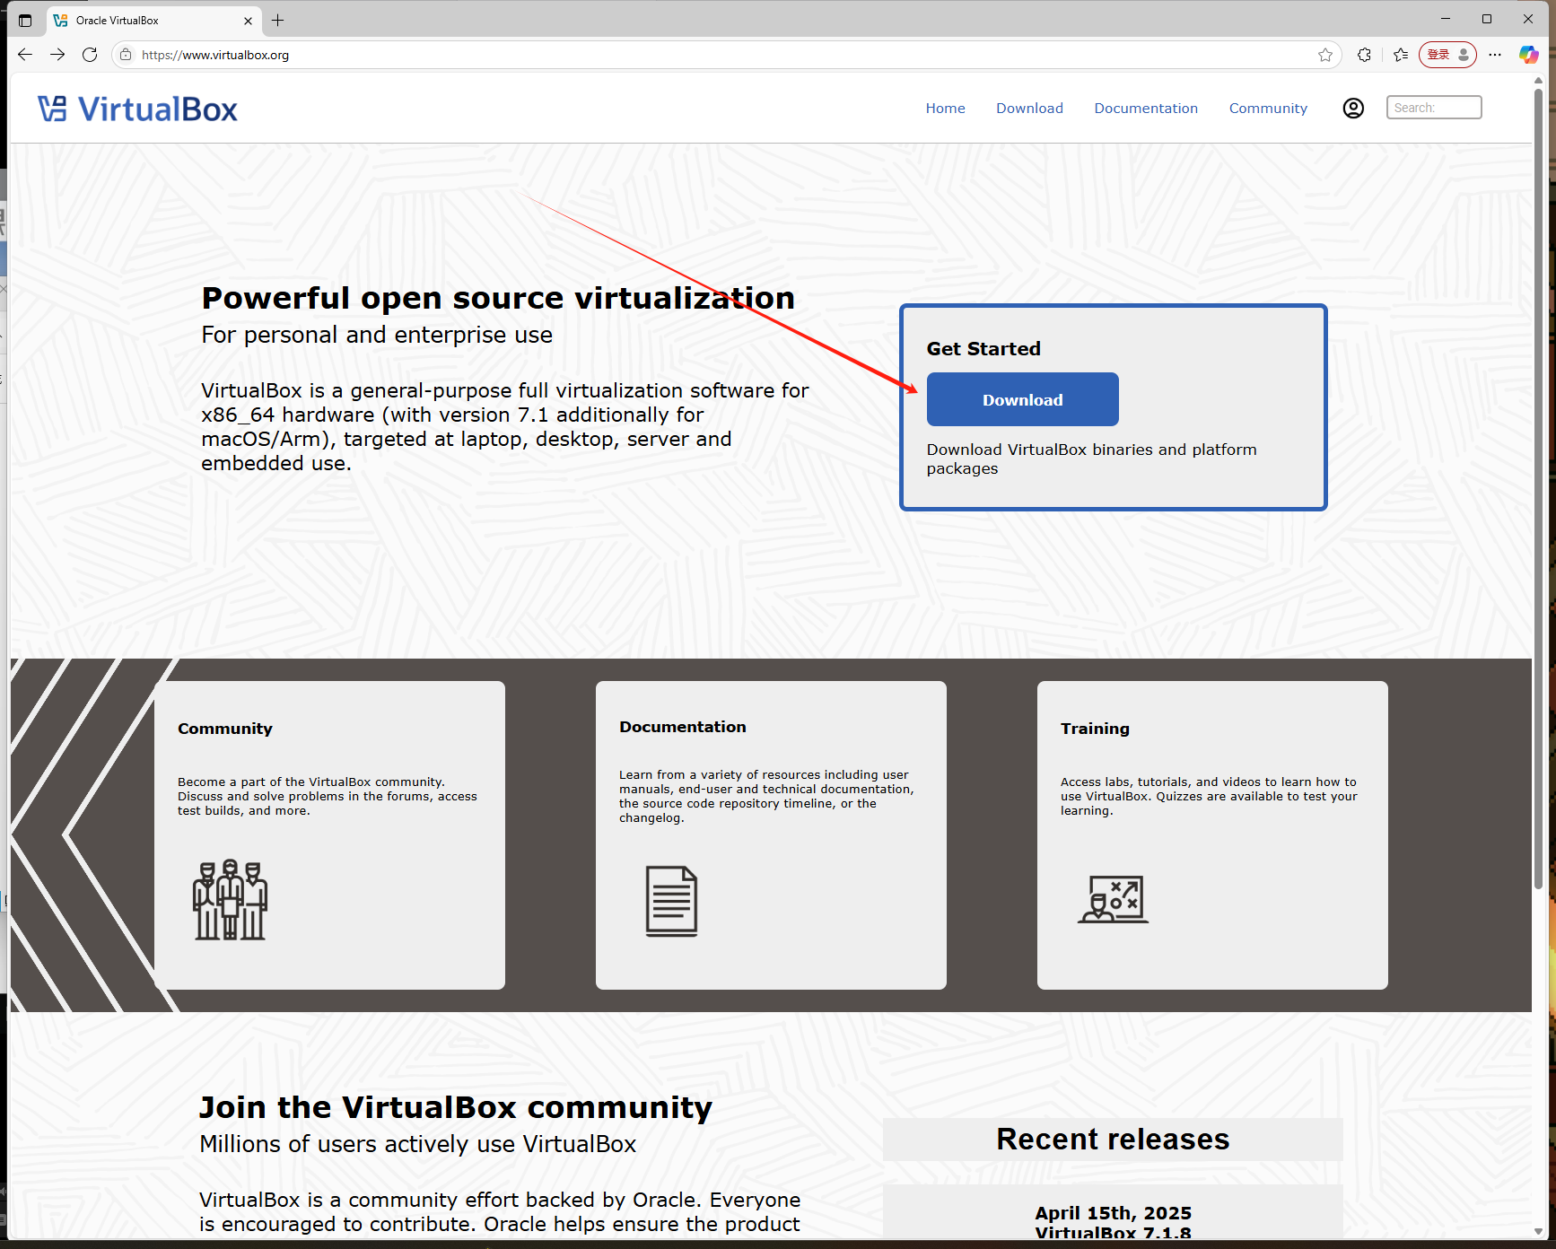Open the tab actions menu icon
Screen dimensions: 1556x1249
(x=25, y=20)
